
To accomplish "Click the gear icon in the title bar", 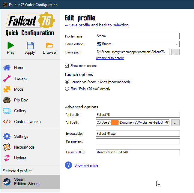I will point(5,5).
